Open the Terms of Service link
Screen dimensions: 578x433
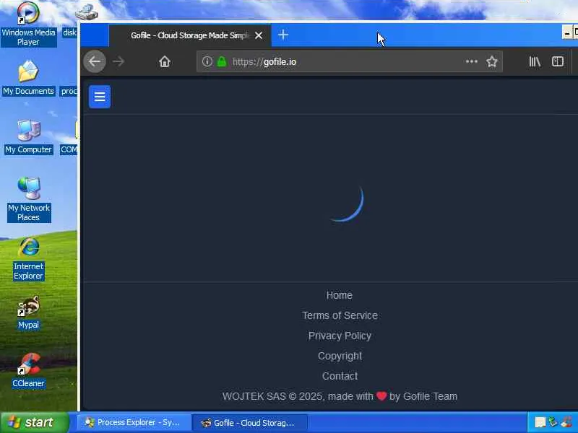[340, 315]
